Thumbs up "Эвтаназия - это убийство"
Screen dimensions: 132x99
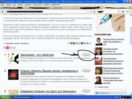point(84,55)
